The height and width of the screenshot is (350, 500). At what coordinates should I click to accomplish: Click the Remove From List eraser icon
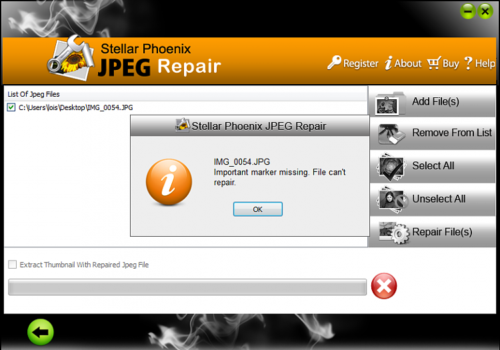(391, 134)
